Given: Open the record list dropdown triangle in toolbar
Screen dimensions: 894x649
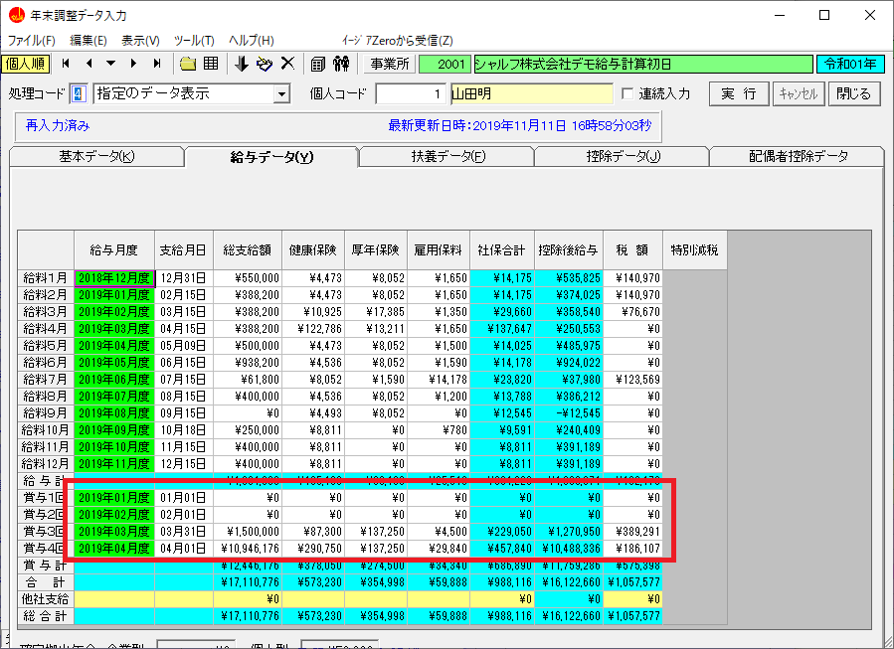Looking at the screenshot, I should [111, 64].
